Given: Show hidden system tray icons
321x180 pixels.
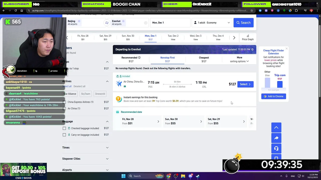Looking at the screenshot, I should coord(281,176).
